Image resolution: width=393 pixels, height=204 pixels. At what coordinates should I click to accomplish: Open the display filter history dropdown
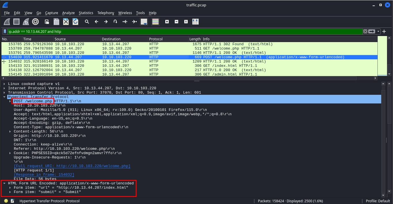(379, 31)
